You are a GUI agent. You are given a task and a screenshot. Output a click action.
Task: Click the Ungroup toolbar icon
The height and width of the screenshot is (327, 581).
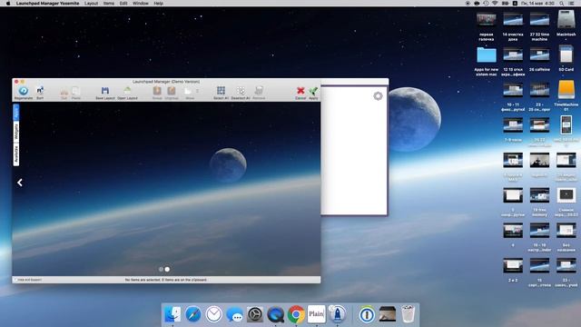point(172,91)
